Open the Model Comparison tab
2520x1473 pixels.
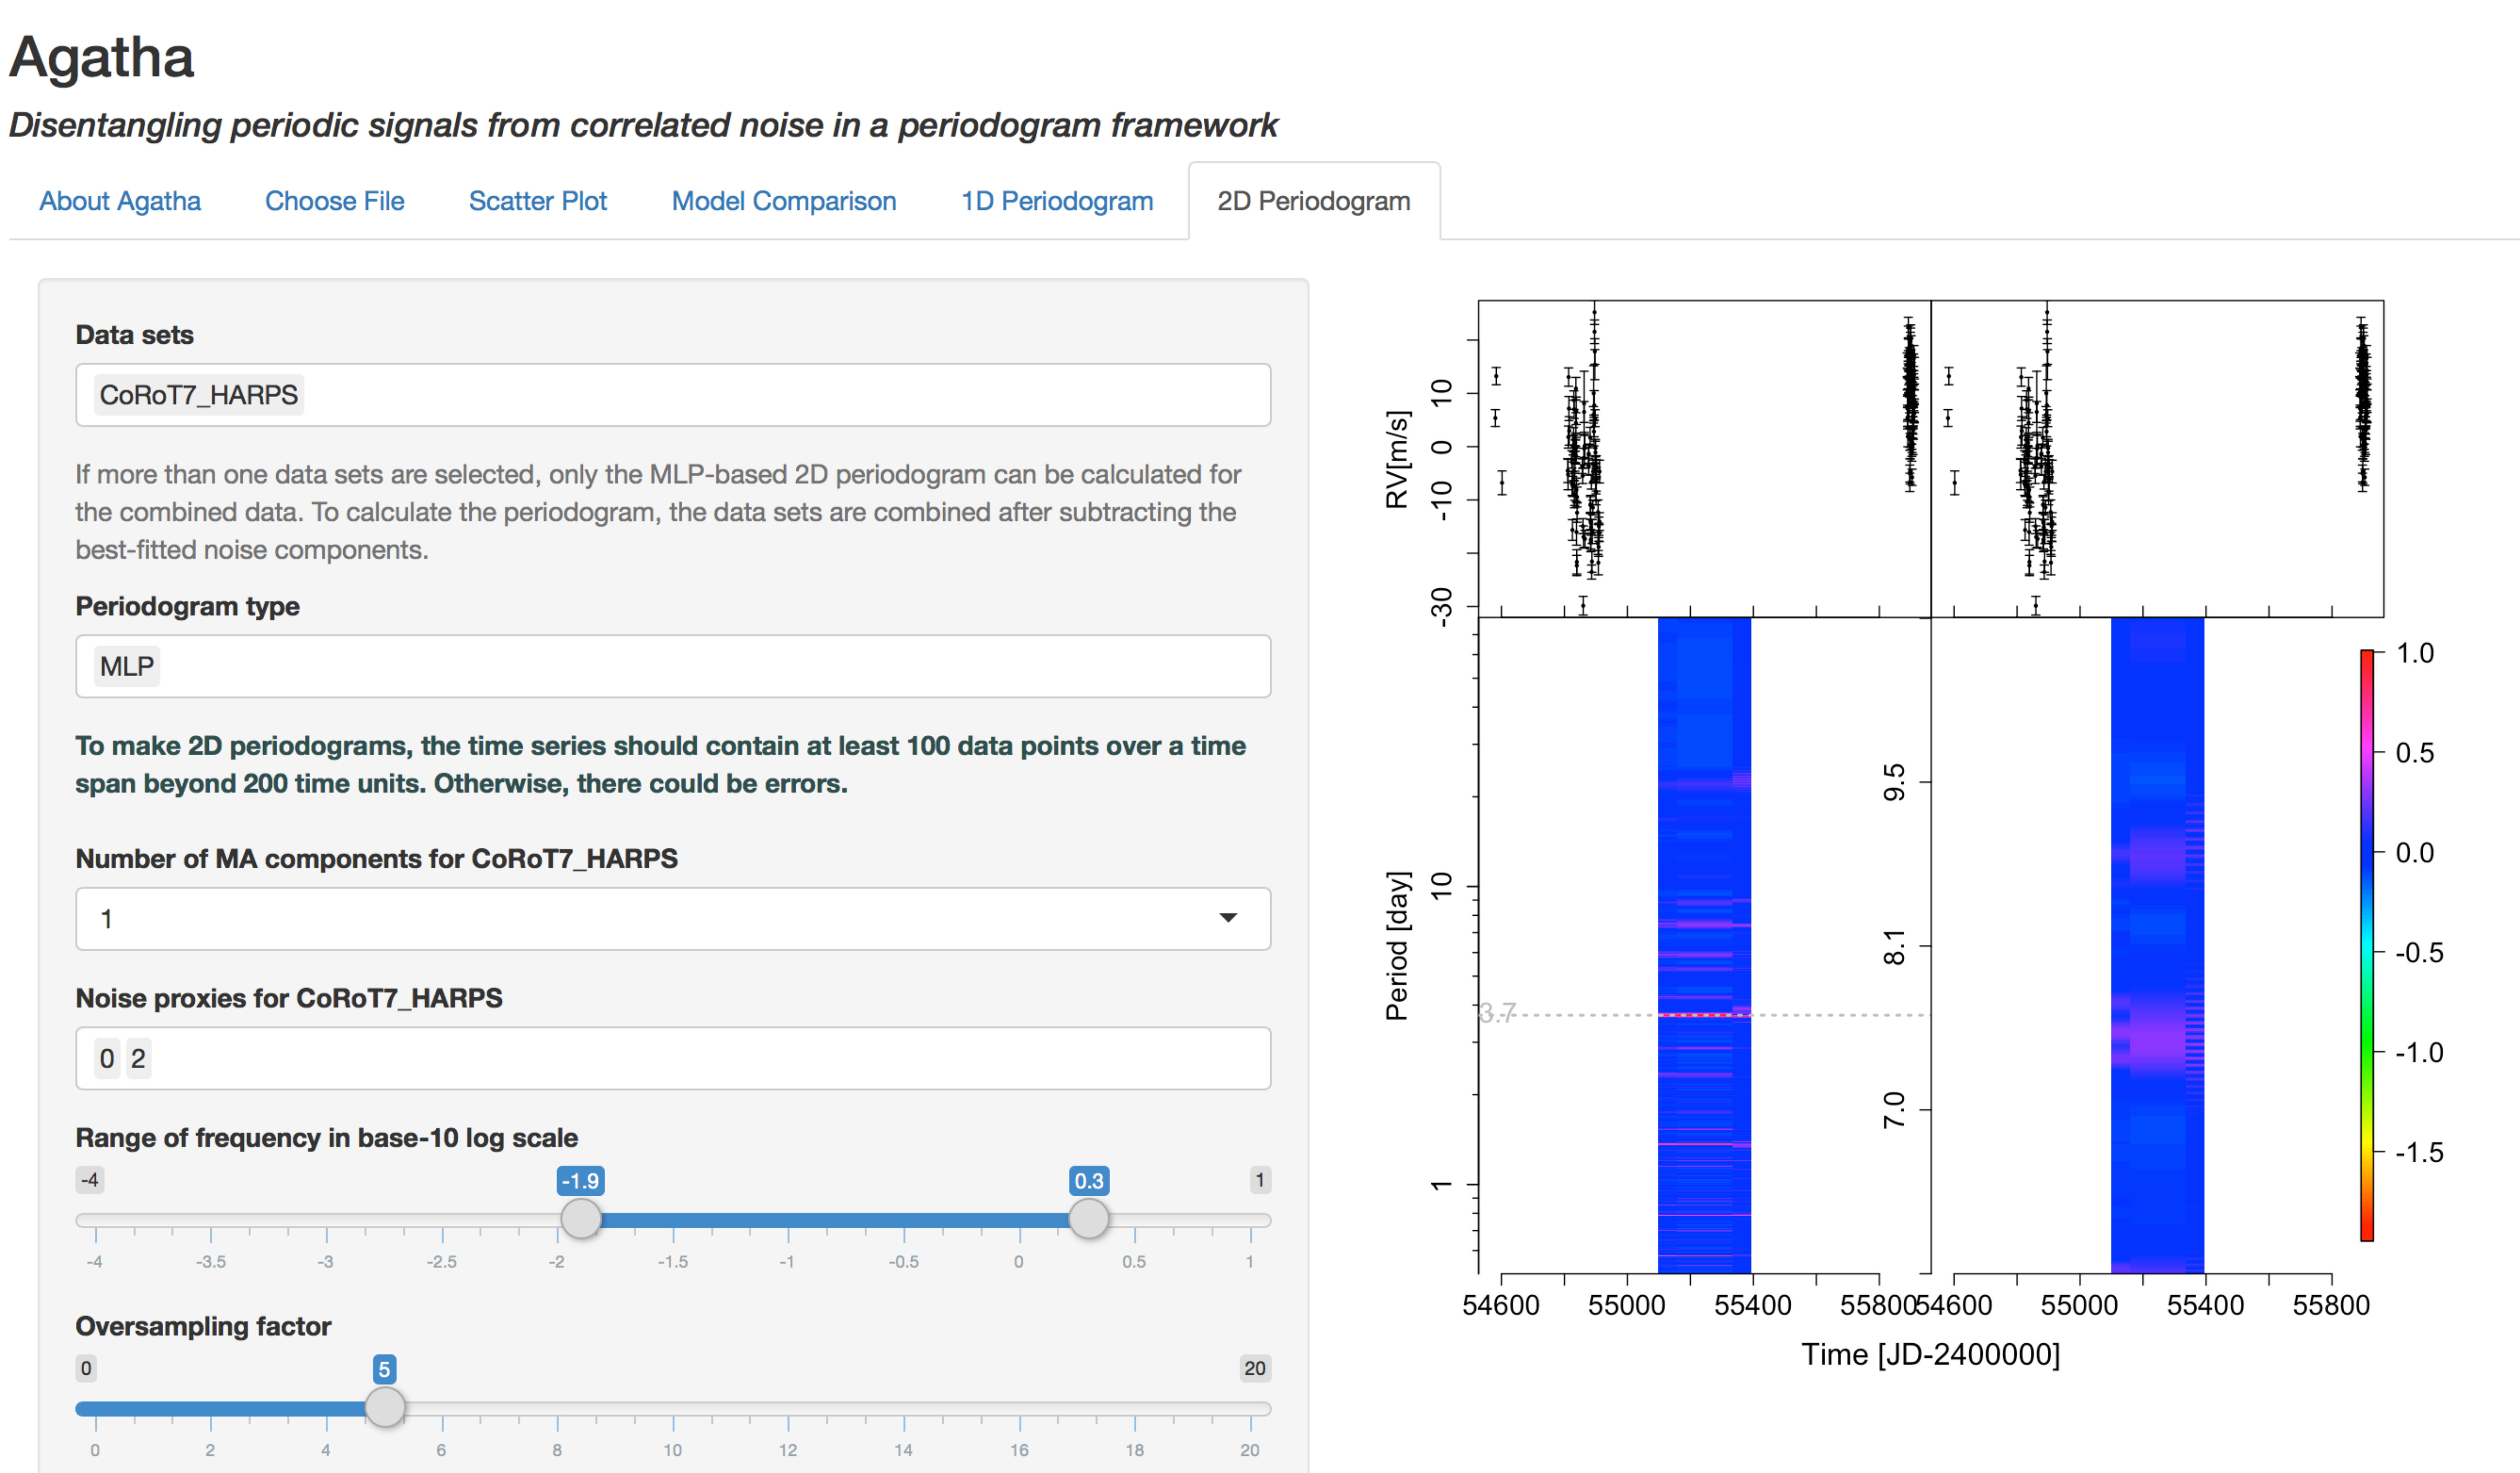point(783,201)
